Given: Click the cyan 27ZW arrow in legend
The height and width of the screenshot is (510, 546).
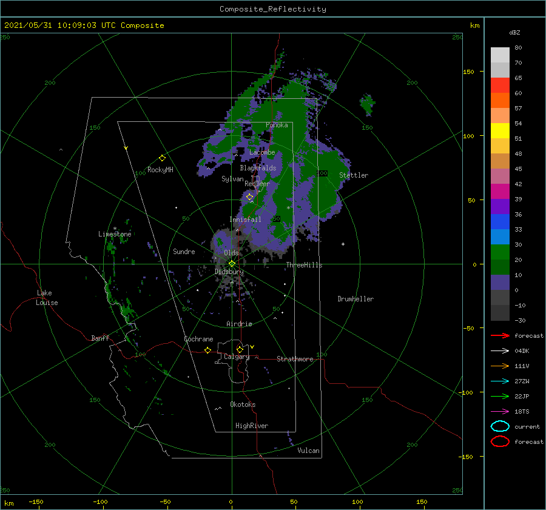Looking at the screenshot, I should (500, 381).
